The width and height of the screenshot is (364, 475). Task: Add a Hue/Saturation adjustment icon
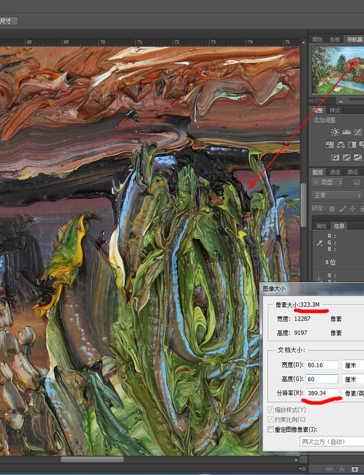click(330, 145)
